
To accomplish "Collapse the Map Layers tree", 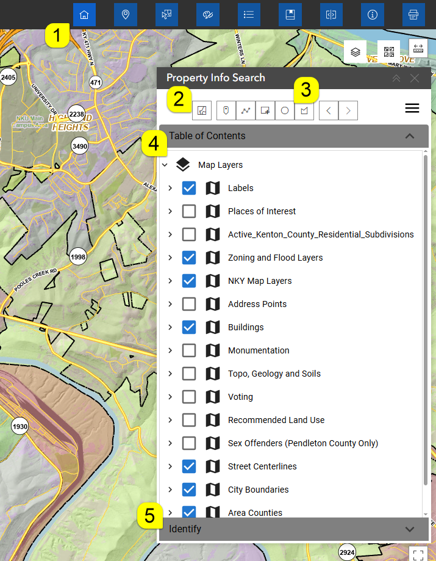I will click(165, 165).
